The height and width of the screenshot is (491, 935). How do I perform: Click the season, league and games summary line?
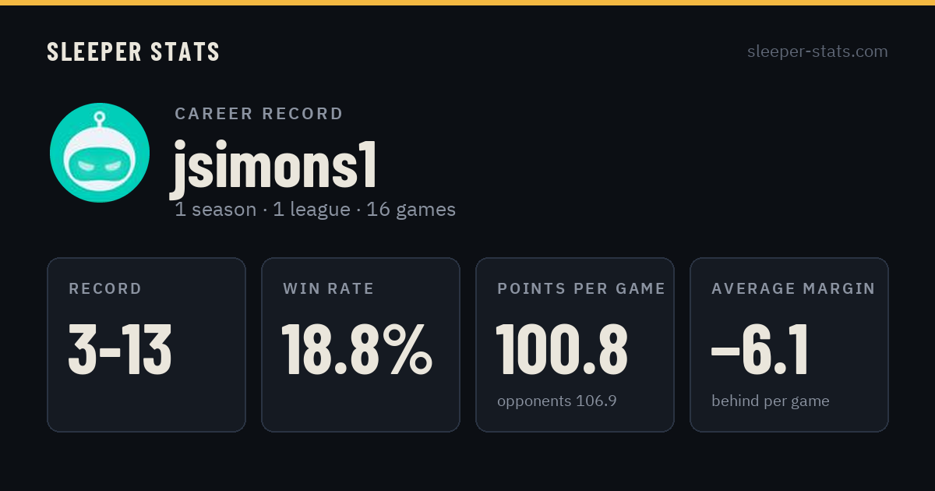coord(315,210)
